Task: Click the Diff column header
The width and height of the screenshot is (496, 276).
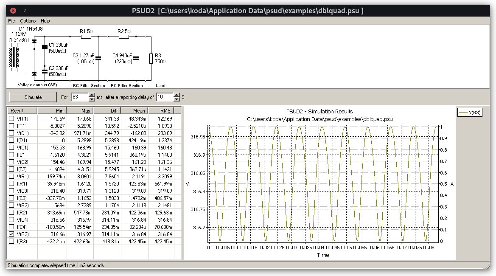Action: pyautogui.click(x=107, y=110)
